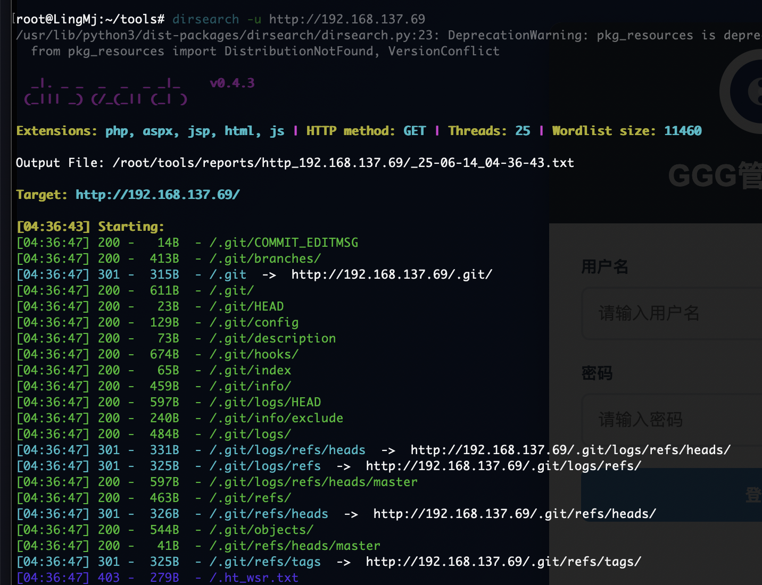Click the /.git/branches/ path
The height and width of the screenshot is (585, 762).
265,258
